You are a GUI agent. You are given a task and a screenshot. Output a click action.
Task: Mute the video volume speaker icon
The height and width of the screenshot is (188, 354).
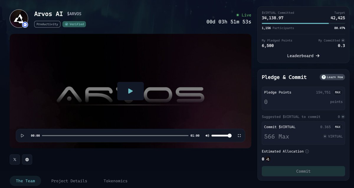point(207,136)
